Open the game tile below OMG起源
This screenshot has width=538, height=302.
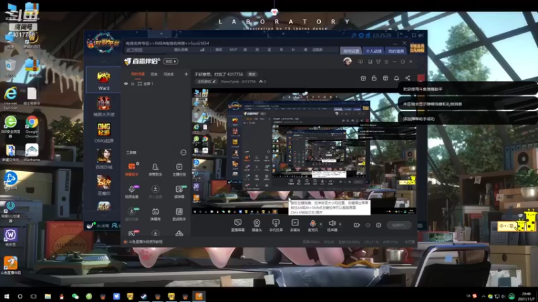point(104,159)
